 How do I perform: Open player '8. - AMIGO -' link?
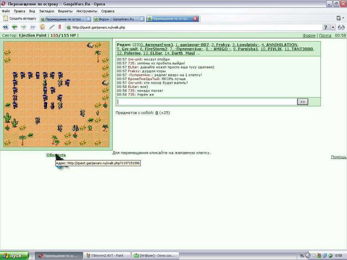pyautogui.click(x=218, y=49)
